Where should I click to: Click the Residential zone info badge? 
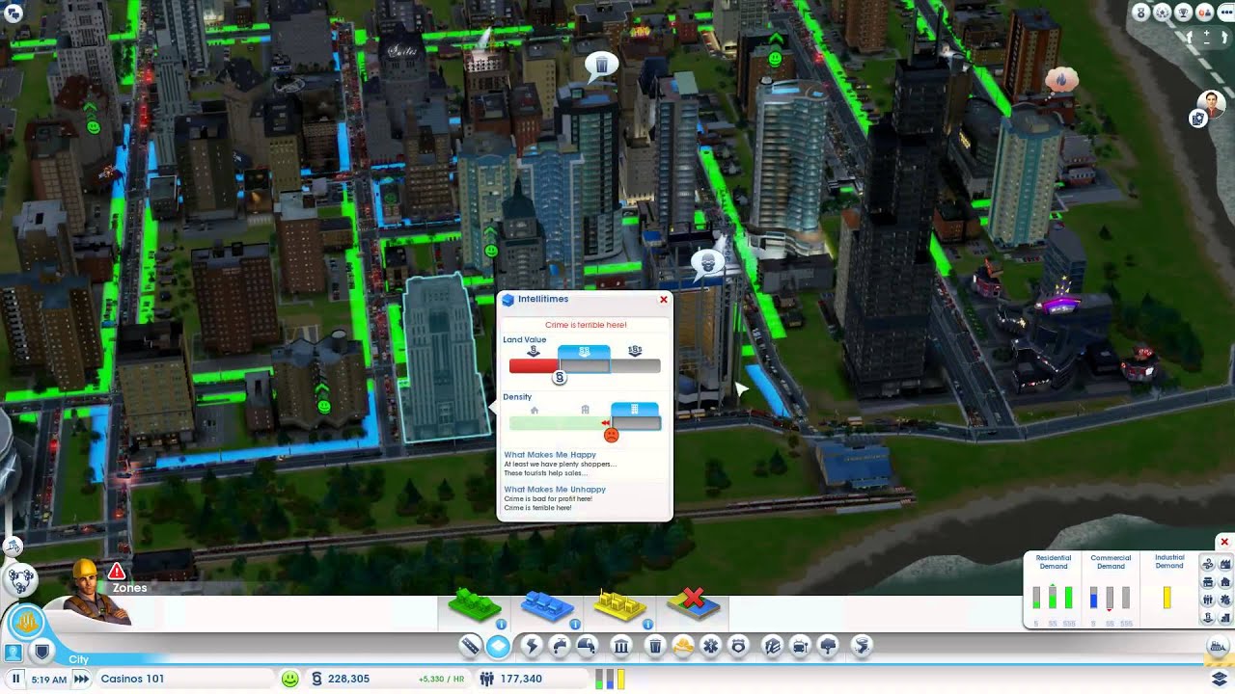(501, 625)
